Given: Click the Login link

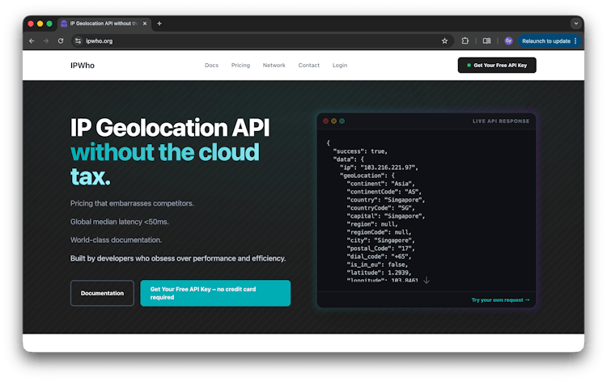Looking at the screenshot, I should (x=339, y=66).
